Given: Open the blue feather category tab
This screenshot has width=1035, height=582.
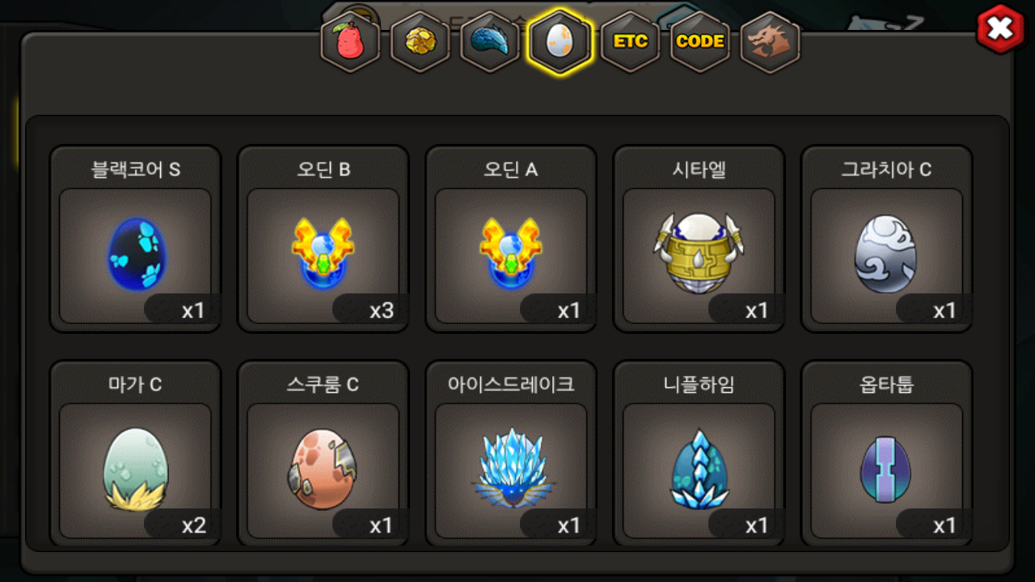Looking at the screenshot, I should [x=489, y=41].
